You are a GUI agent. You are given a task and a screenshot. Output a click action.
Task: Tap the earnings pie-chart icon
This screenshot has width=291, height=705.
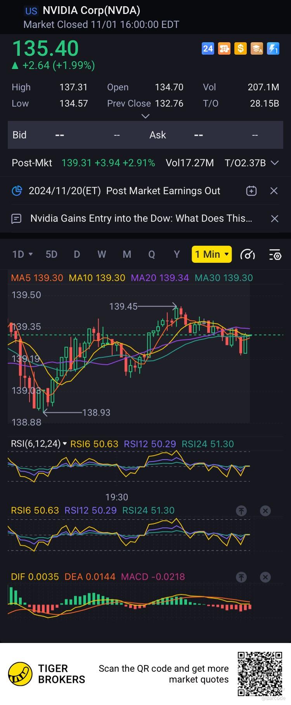pos(17,191)
